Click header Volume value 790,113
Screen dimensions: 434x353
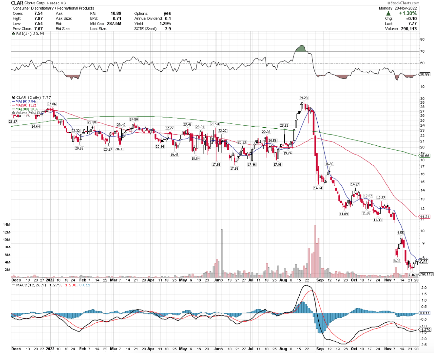(x=409, y=29)
